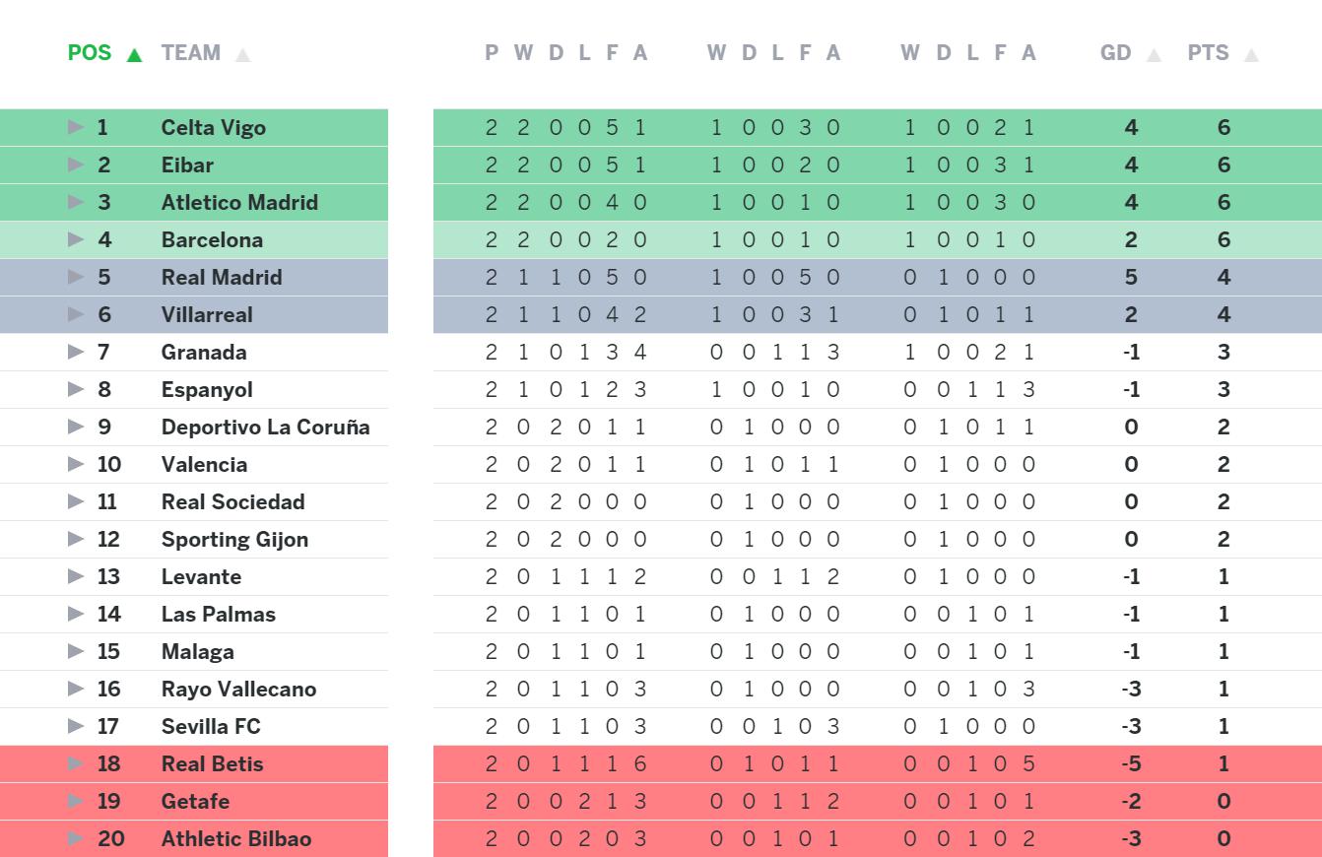The height and width of the screenshot is (857, 1322).
Task: Click sort arrow next to TEAM header
Action: pos(243,55)
